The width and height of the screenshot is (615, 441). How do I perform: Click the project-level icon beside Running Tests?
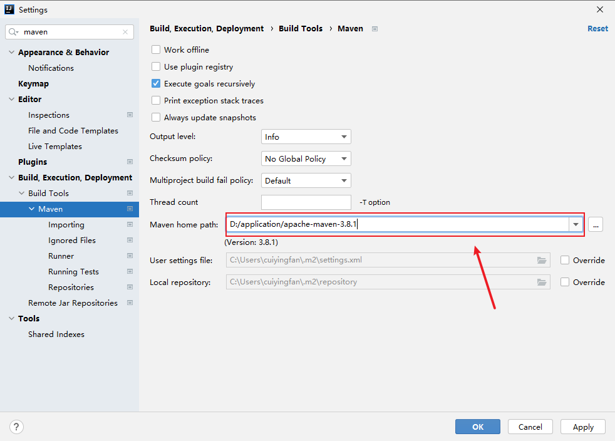[x=130, y=271]
